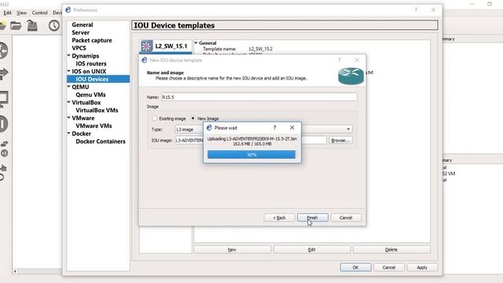Open the Edit menu
Viewport: 503px width, 283px height.
7,13
